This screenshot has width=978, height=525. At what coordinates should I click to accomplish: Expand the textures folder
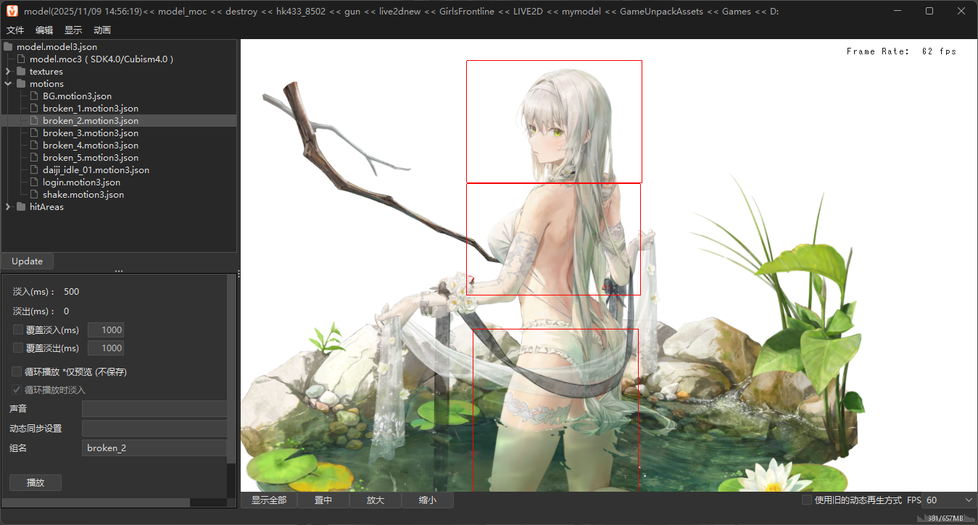coord(8,71)
